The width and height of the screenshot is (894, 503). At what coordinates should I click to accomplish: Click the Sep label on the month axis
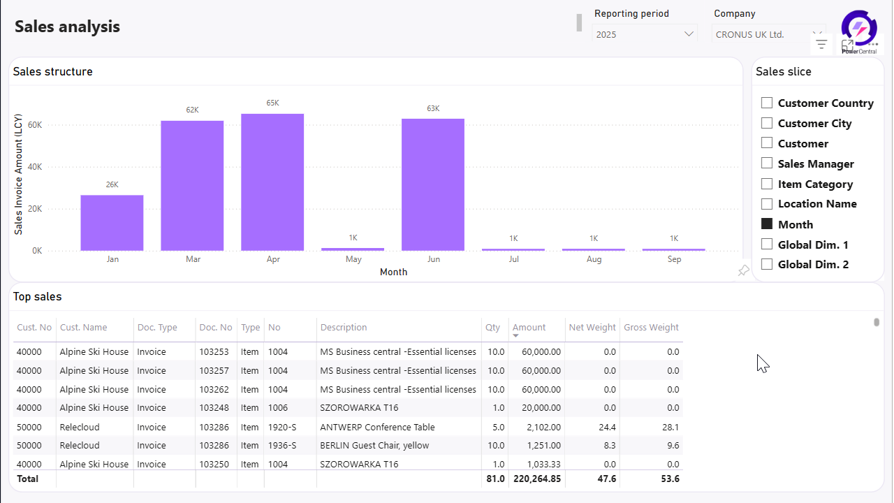674,259
